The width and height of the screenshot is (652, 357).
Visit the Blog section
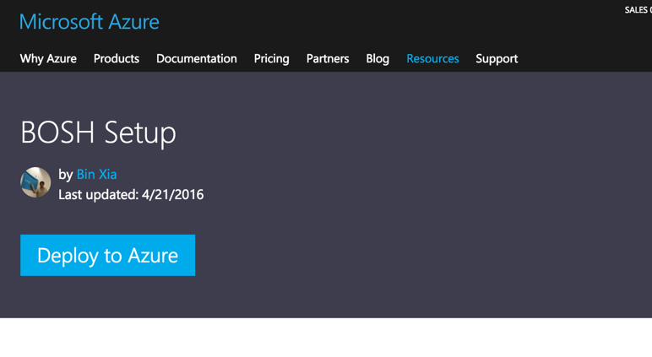click(x=378, y=58)
